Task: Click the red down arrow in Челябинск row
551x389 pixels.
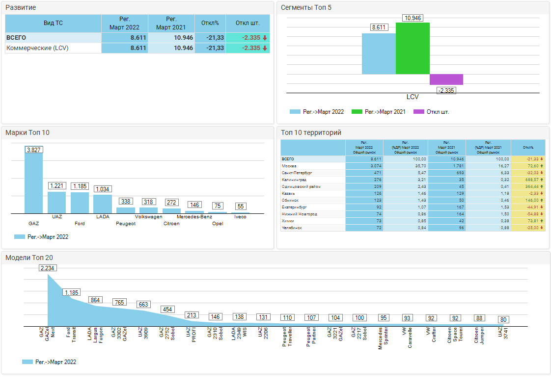Action: (541, 228)
